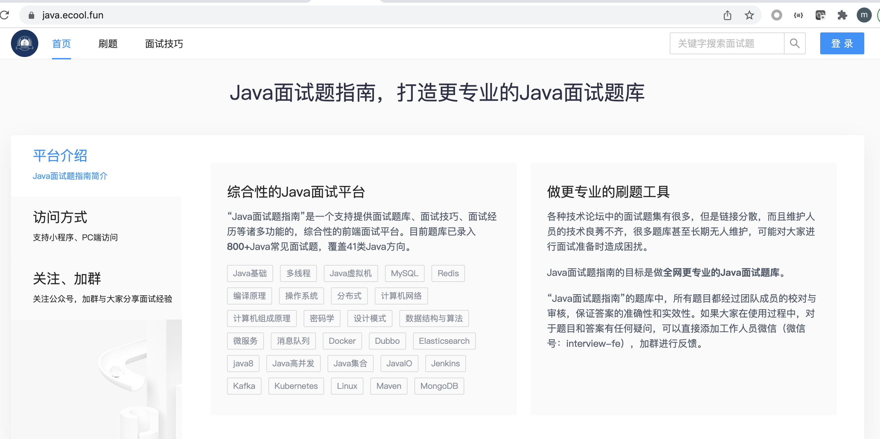The image size is (880, 439).
Task: Choose the 微服务 tag
Action: coord(245,341)
